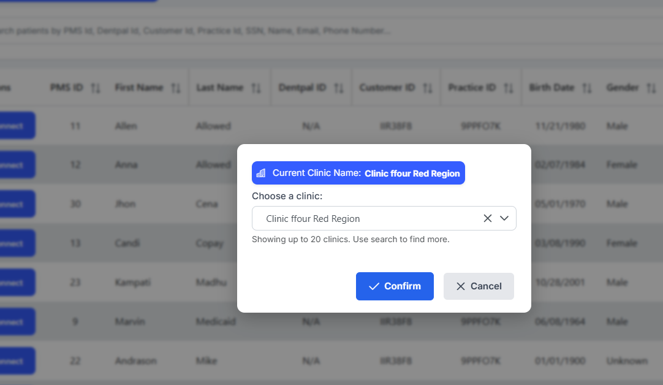
Task: Sort by Birth Date column icon
Action: (x=587, y=88)
